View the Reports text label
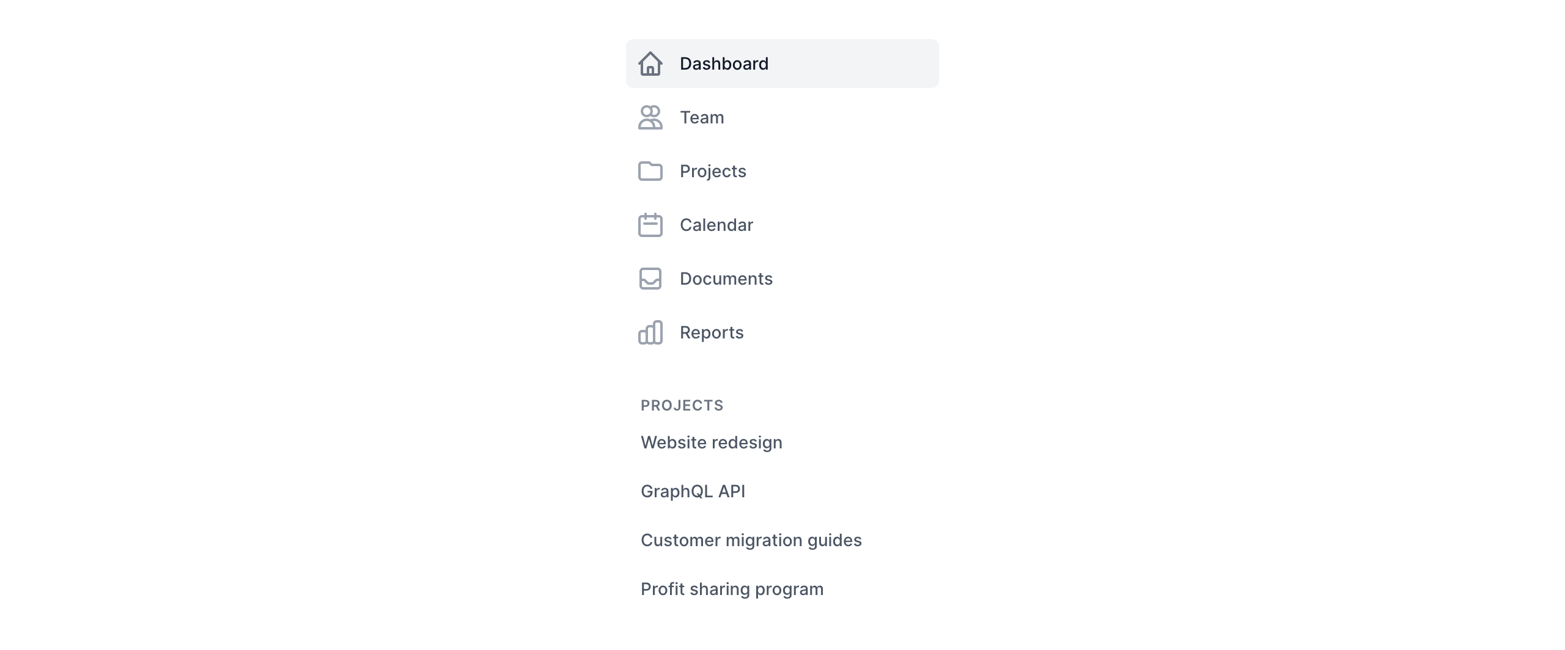This screenshot has width=1565, height=650. (712, 332)
